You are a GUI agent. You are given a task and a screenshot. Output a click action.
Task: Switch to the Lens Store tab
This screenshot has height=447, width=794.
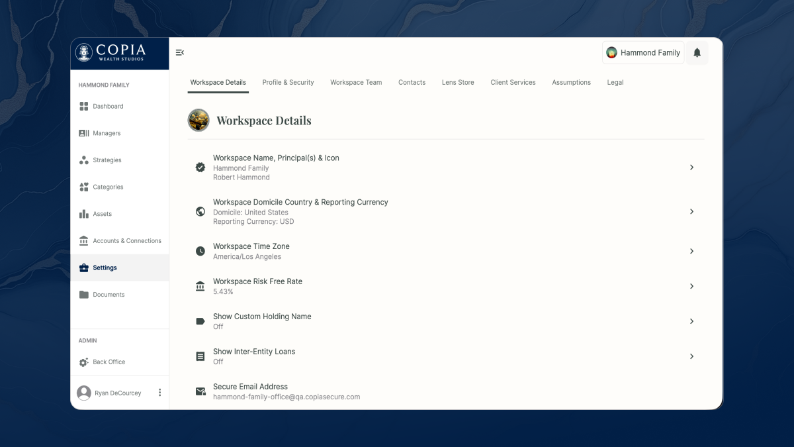click(x=458, y=83)
